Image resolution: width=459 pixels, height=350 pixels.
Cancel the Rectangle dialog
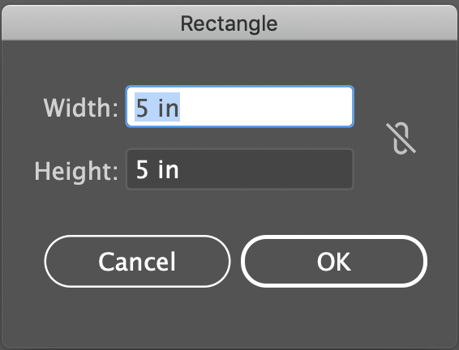137,261
